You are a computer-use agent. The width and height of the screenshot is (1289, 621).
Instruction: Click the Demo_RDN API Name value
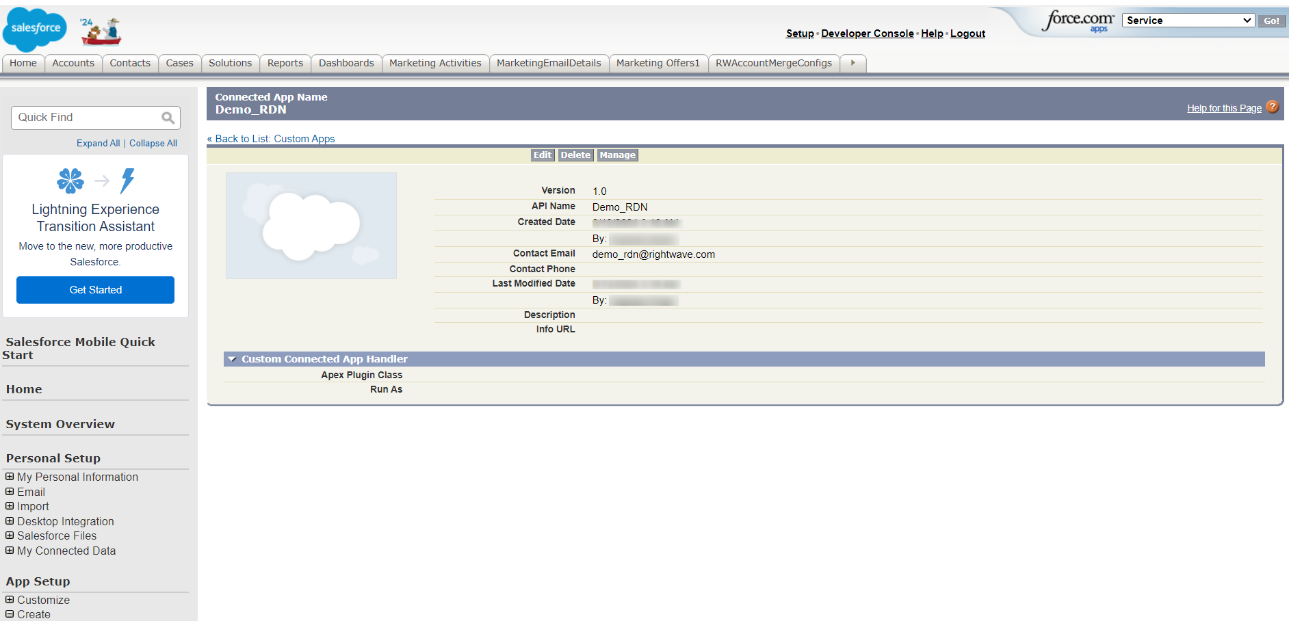point(620,207)
